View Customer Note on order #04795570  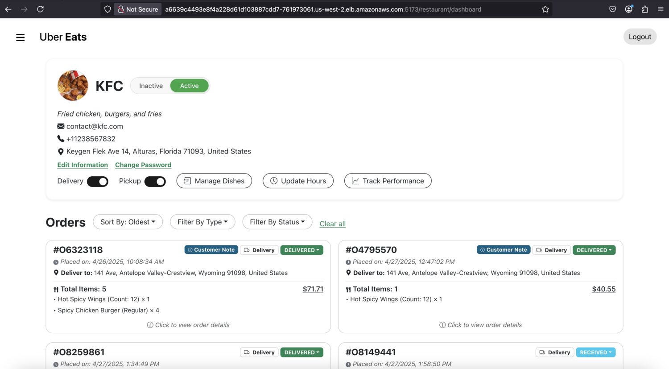(x=504, y=250)
